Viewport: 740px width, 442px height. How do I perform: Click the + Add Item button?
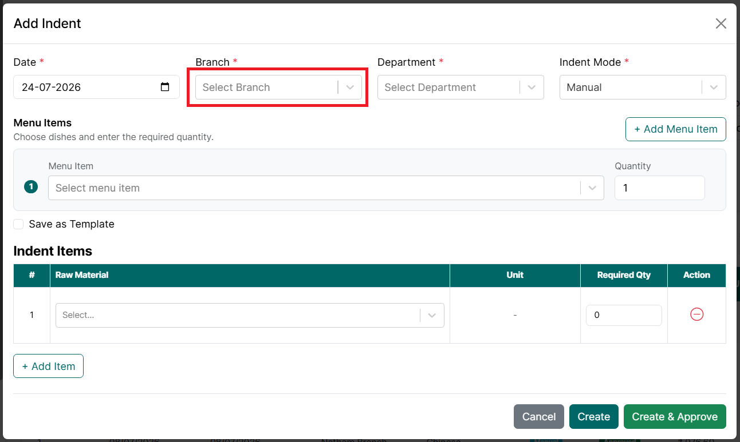click(49, 366)
